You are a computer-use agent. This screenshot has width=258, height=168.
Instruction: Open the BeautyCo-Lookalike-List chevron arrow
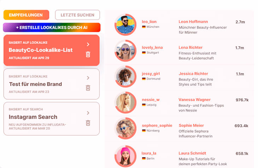88,44
